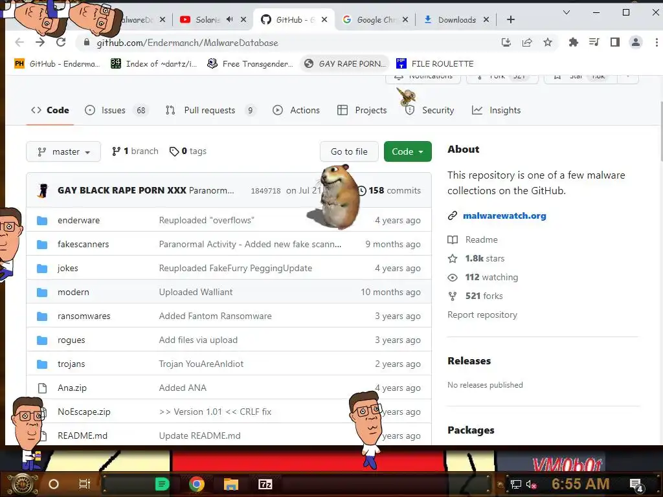Open the jokes folder
This screenshot has height=497, width=663.
point(67,269)
